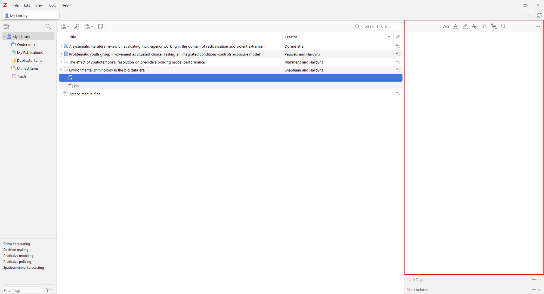The width and height of the screenshot is (544, 294).
Task: Select the Pauwels and Hardyns item
Action: [231, 54]
